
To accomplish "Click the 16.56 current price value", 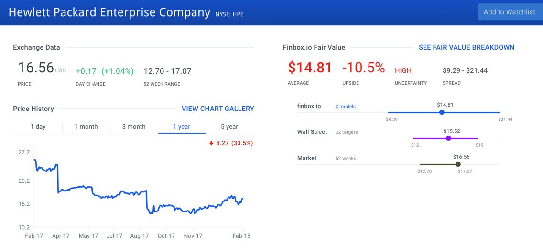I will (36, 68).
